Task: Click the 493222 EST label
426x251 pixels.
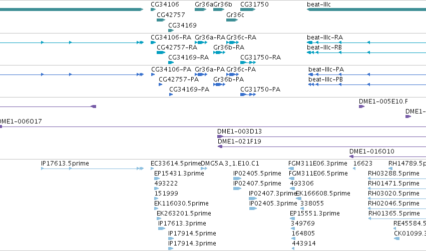Action: pos(166,183)
